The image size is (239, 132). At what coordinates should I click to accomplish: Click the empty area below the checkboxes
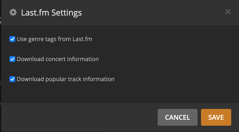[x=118, y=93]
